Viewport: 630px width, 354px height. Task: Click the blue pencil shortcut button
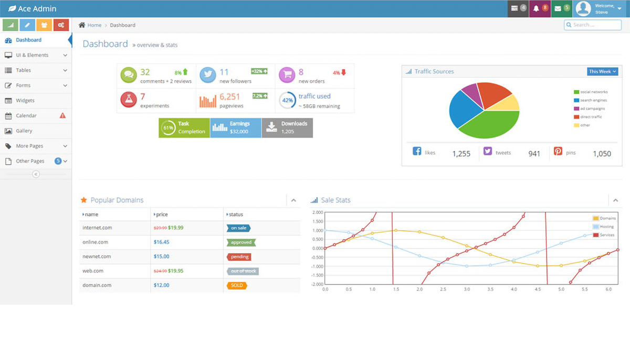coord(27,25)
